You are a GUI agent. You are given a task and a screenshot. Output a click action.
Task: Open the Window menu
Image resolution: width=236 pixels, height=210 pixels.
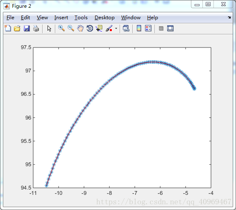(x=131, y=18)
